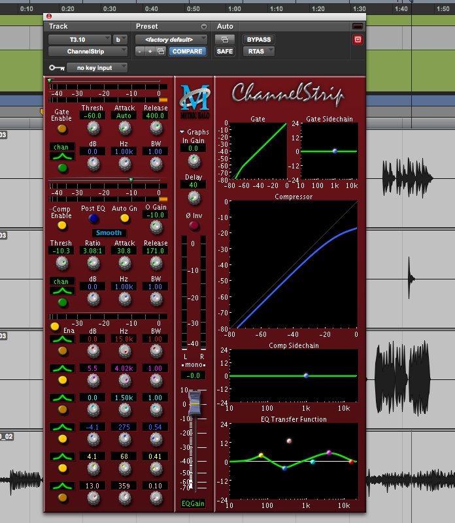Open the no key input dropdown
The image size is (455, 523).
[x=97, y=68]
